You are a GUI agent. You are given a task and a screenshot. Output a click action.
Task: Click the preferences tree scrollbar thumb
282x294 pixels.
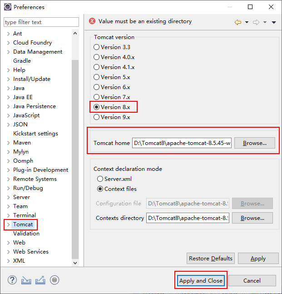[x=75, y=159]
